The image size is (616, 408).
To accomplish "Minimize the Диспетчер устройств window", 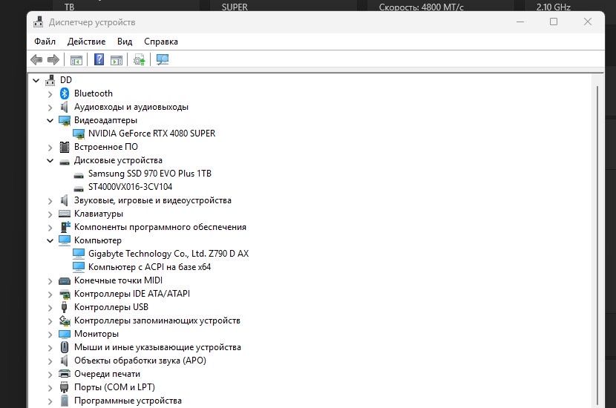I will (x=520, y=22).
